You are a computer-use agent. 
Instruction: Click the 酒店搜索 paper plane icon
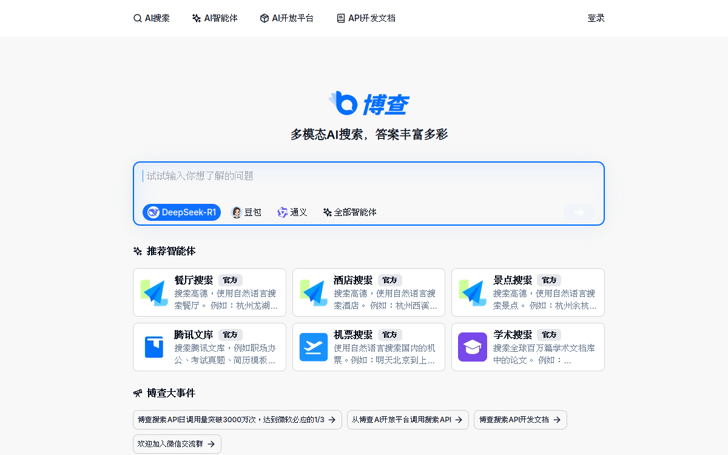coord(314,292)
